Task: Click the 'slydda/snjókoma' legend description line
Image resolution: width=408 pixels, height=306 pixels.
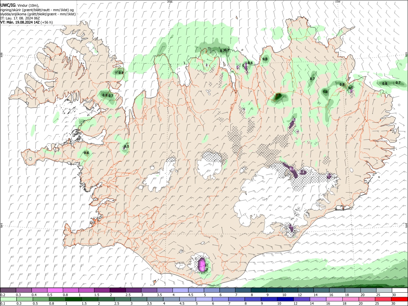Action: [38, 14]
